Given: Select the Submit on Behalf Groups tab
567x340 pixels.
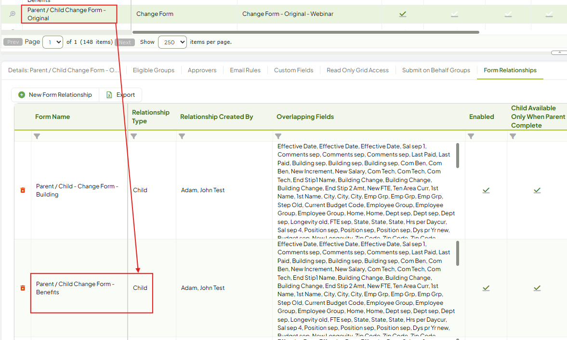Looking at the screenshot, I should click(x=436, y=70).
